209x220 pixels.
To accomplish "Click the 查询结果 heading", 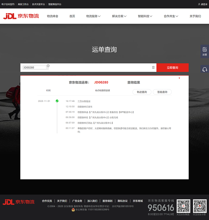I will [134, 82].
